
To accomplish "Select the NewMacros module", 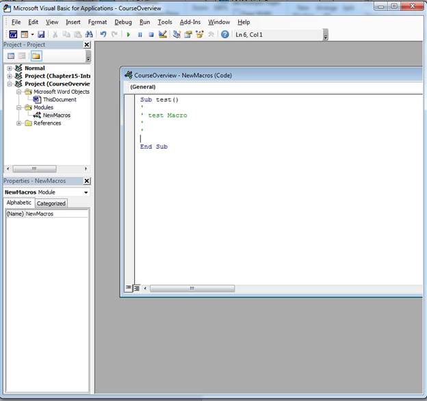I will [56, 116].
